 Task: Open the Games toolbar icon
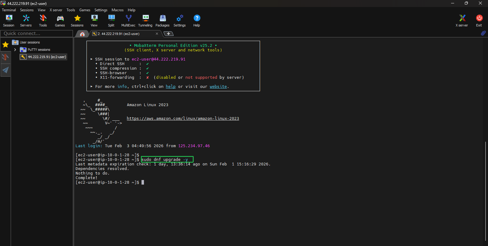pyautogui.click(x=60, y=21)
